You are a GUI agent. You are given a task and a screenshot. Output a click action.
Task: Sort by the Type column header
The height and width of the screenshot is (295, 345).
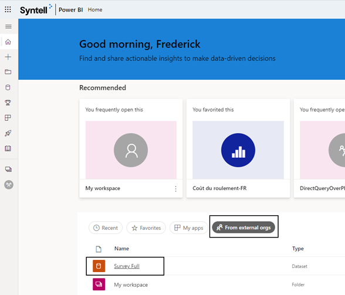(x=298, y=248)
